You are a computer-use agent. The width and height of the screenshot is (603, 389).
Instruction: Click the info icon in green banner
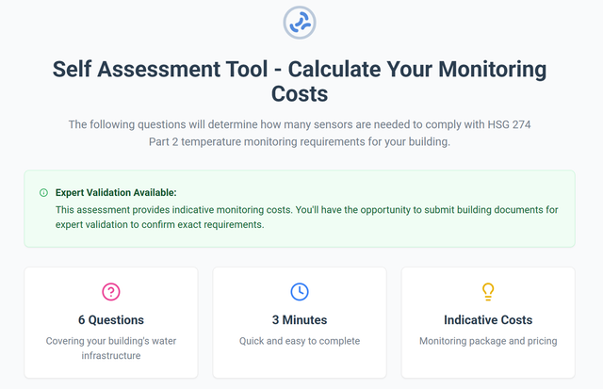(x=43, y=192)
